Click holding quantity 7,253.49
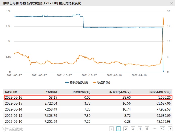This screenshot has width=175, height=133. tap(51, 109)
